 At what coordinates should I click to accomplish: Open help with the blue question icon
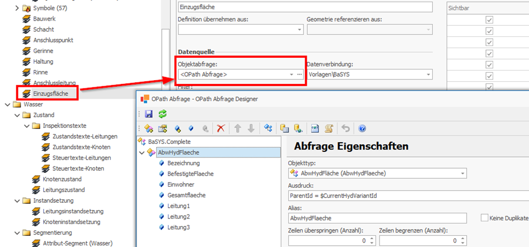[x=362, y=129]
